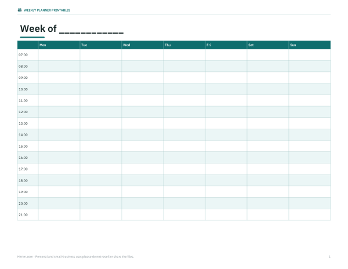This screenshot has height=269, width=348.
Task: Select the '10:00' time label
Action: coord(23,89)
